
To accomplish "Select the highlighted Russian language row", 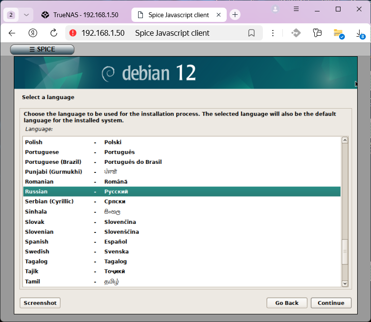I will pyautogui.click(x=182, y=191).
